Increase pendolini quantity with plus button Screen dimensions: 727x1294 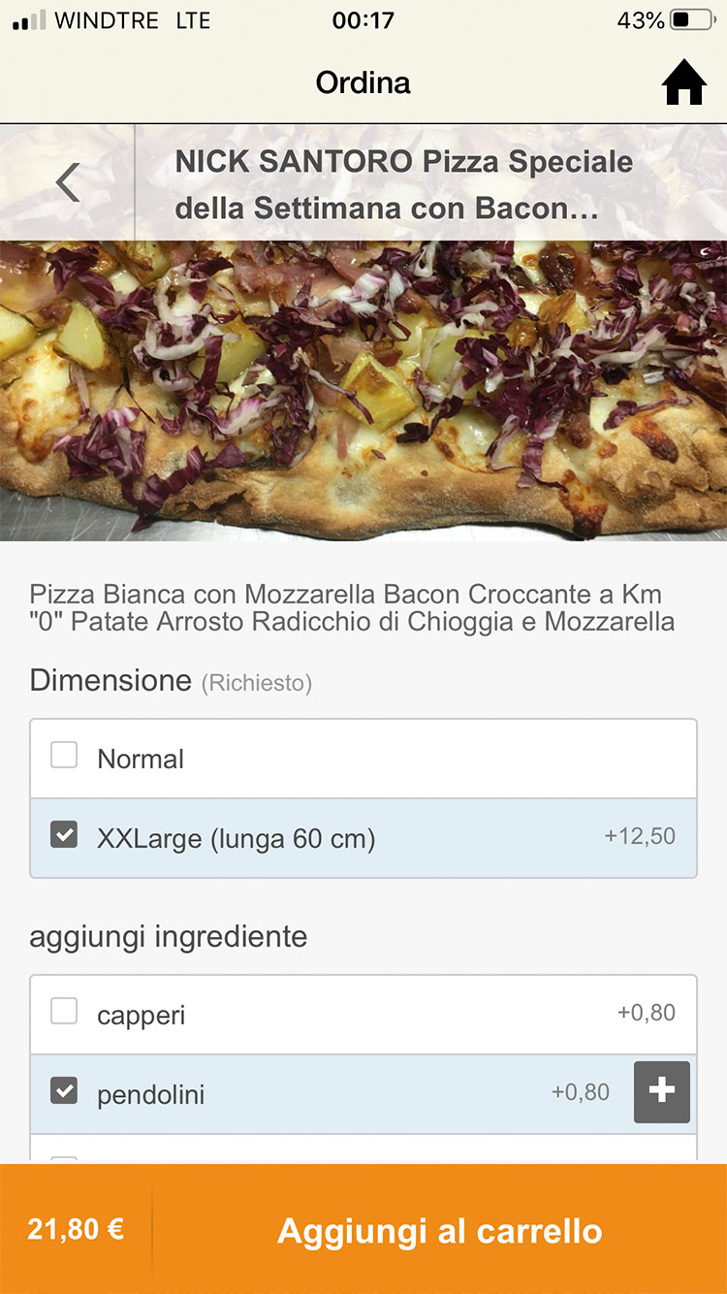(x=662, y=1092)
